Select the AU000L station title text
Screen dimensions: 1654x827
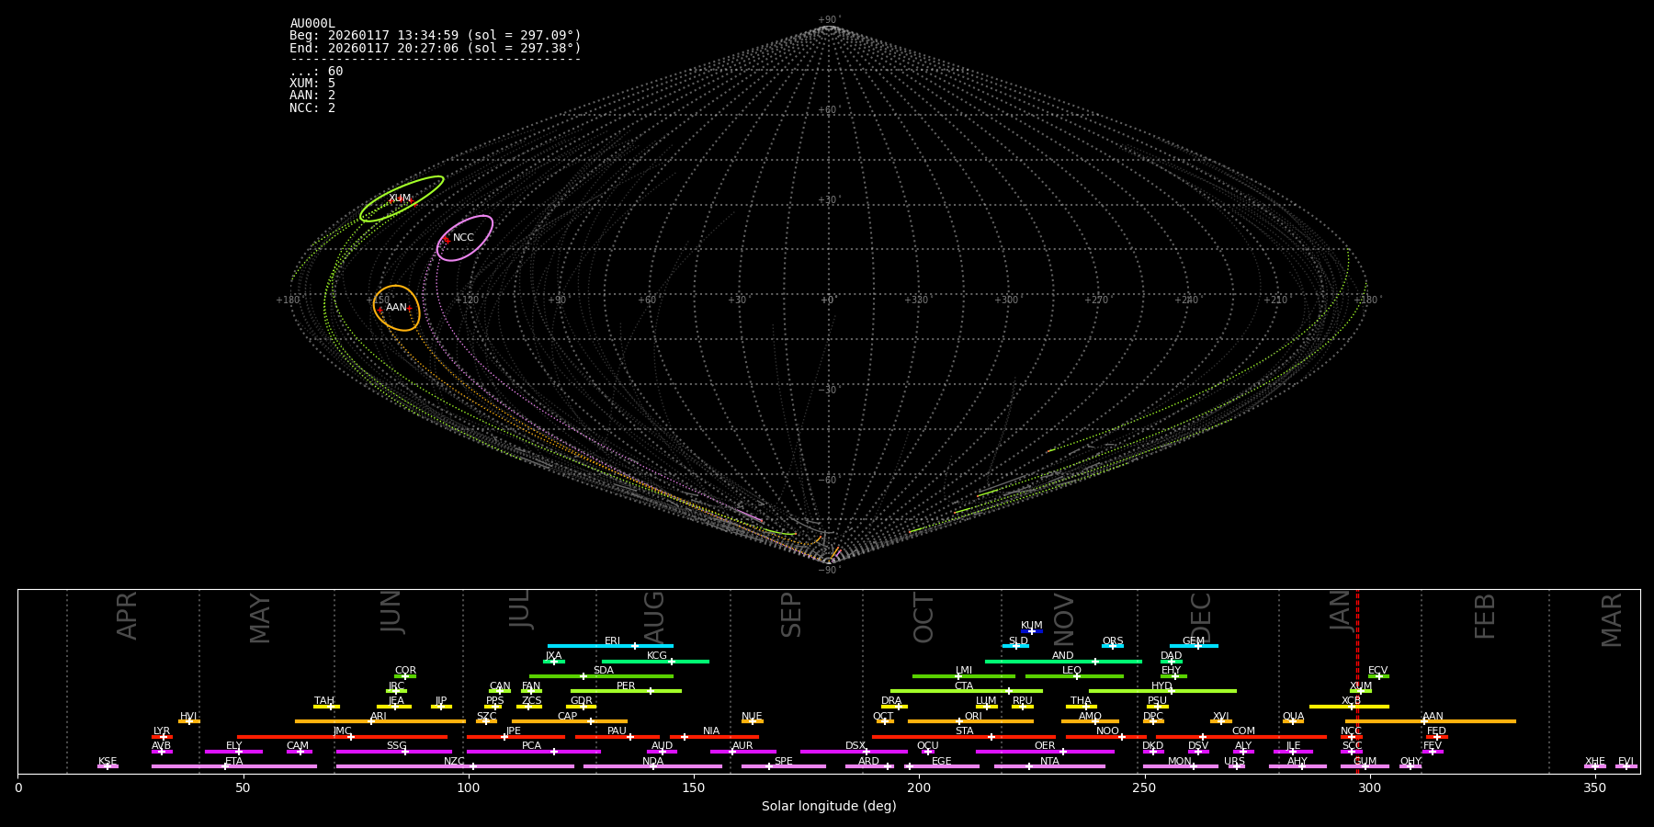[312, 24]
